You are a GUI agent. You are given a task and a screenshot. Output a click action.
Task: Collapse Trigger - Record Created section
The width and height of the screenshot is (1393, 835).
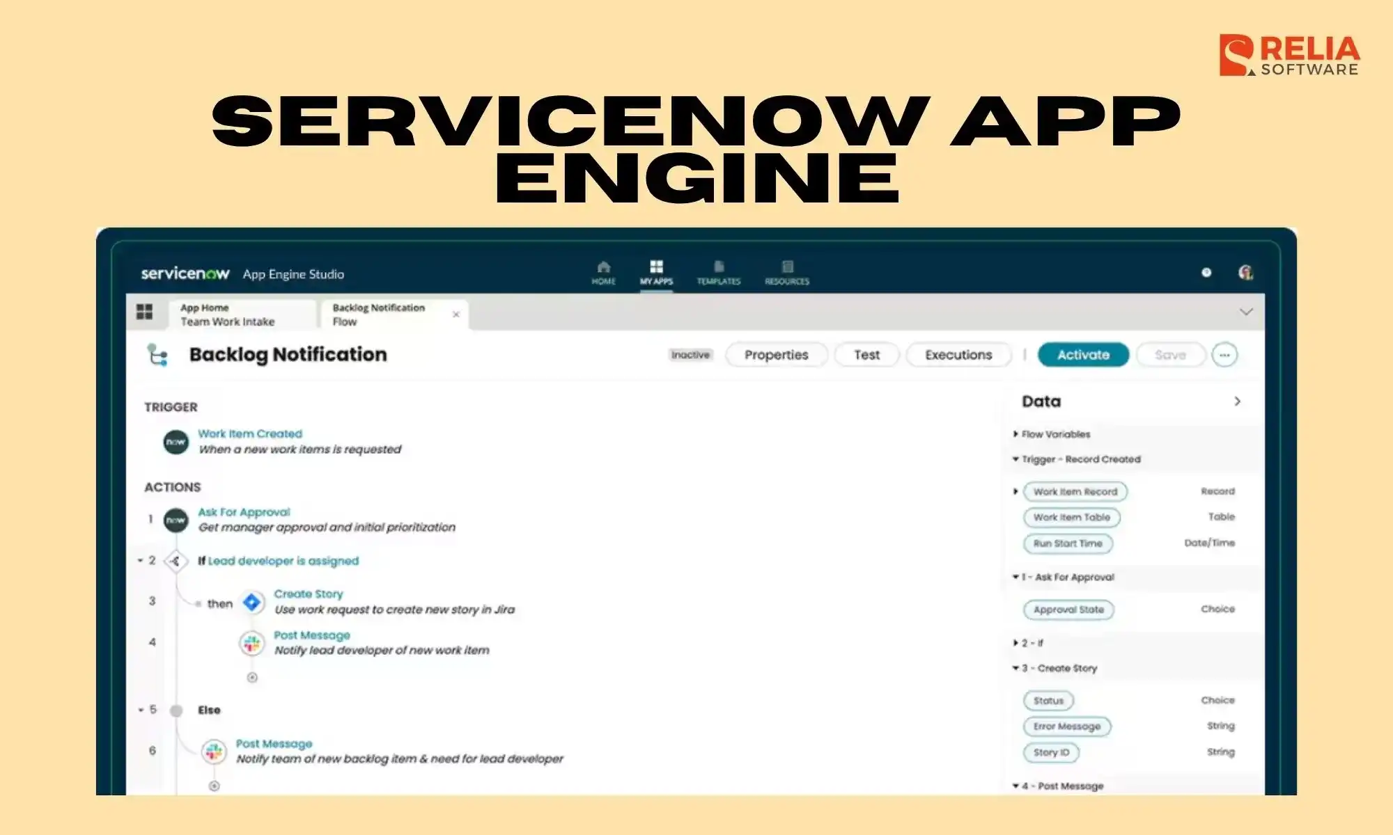tap(1015, 459)
